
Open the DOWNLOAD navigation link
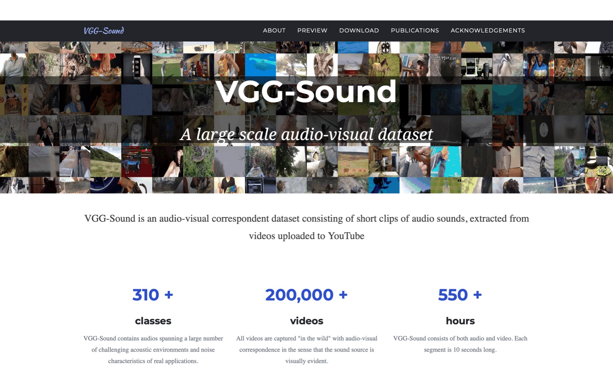pyautogui.click(x=359, y=31)
